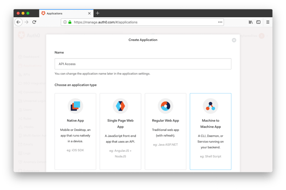Open APIs in the dimmed sidebar
This screenshot has height=190, width=286.
click(24, 74)
